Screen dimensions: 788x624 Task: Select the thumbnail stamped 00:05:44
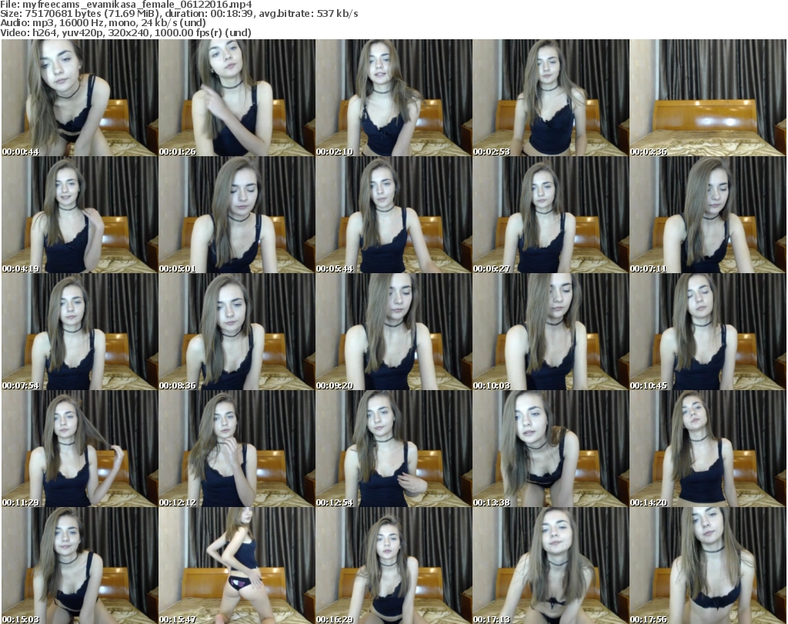pyautogui.click(x=394, y=215)
